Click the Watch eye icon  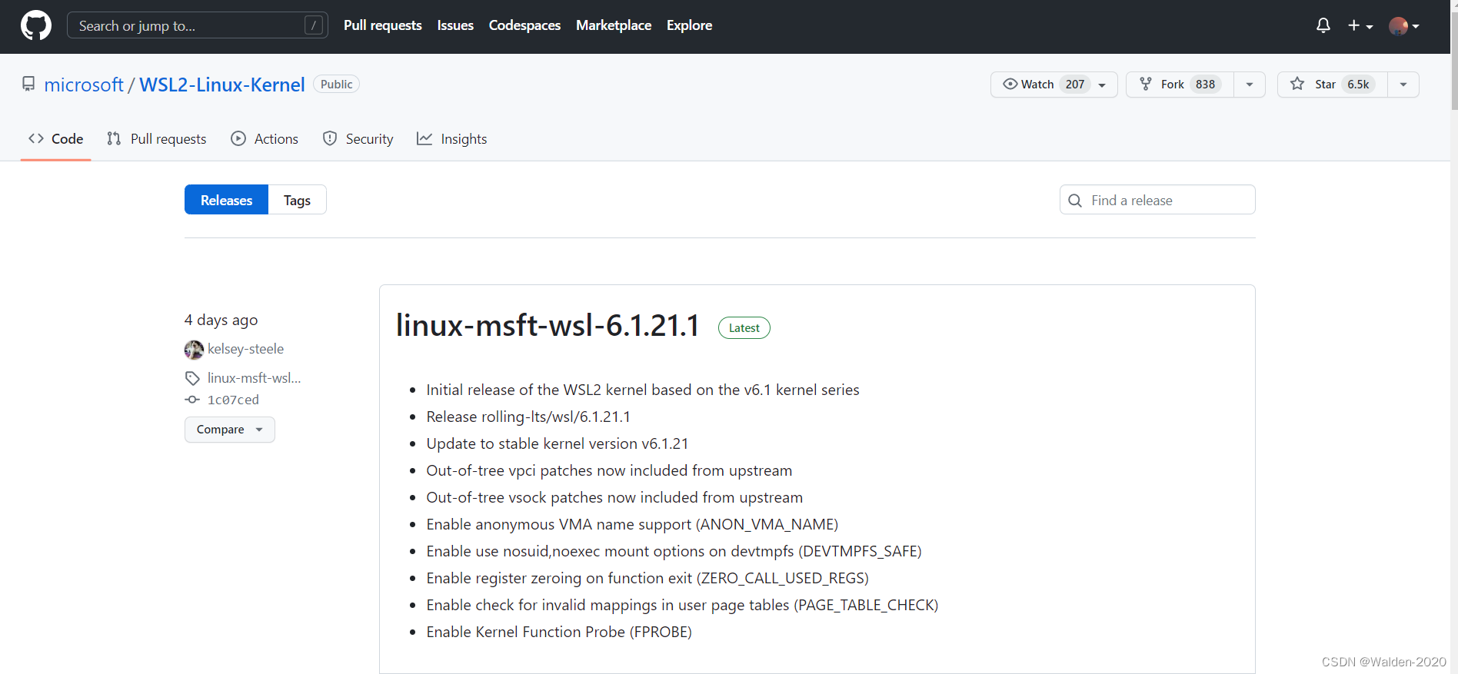[x=1010, y=84]
